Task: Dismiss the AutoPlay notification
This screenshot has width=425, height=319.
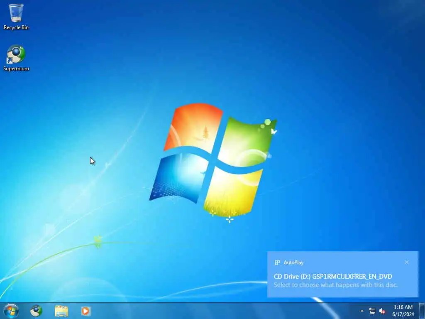Action: tap(407, 263)
